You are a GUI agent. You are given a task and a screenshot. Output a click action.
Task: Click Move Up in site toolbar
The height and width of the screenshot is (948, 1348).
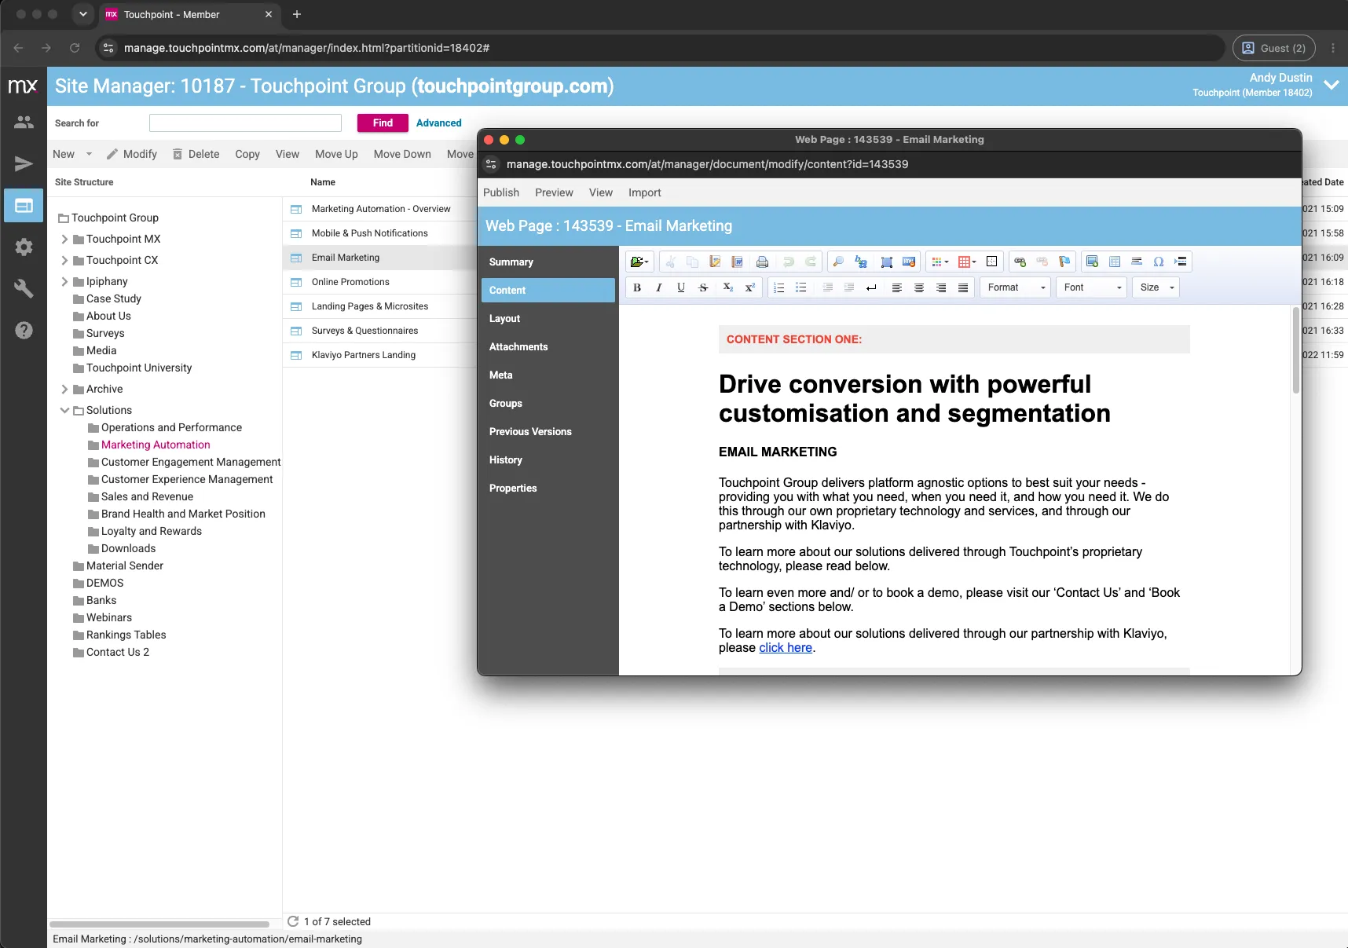click(336, 154)
